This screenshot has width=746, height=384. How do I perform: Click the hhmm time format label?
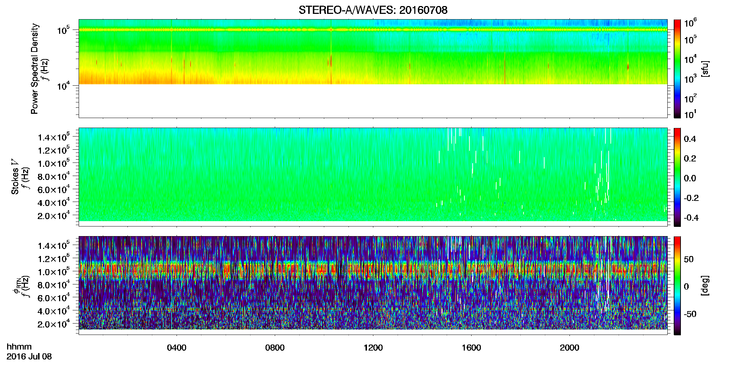pyautogui.click(x=19, y=347)
